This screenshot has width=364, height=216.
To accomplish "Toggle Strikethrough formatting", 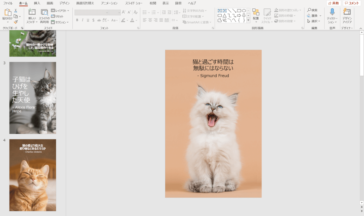I will 99,20.
